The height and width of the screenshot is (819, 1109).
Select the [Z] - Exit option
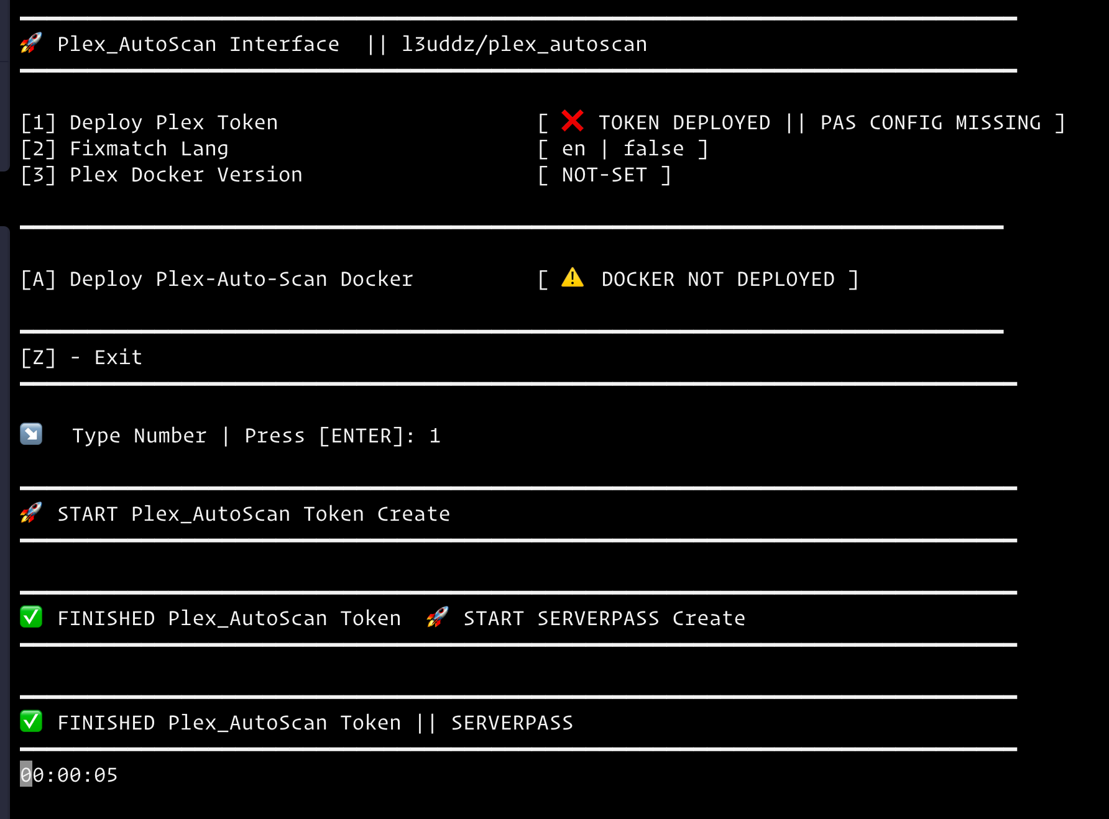[x=81, y=357]
